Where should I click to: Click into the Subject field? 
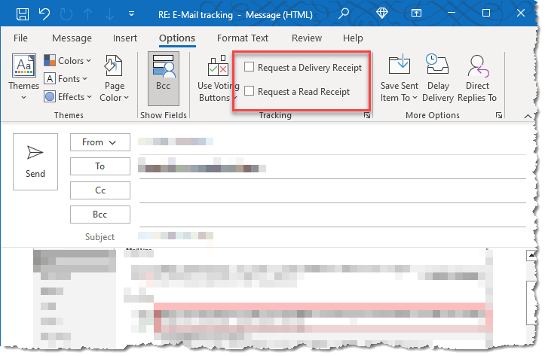[x=332, y=236]
